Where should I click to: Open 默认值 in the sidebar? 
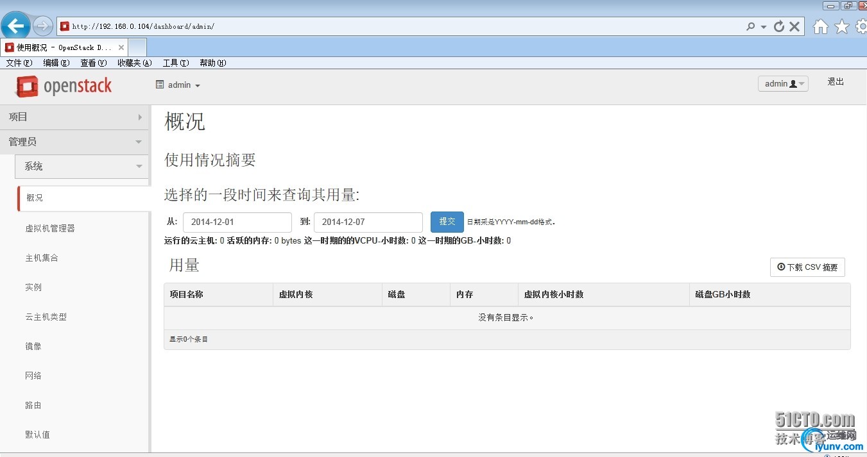point(38,435)
